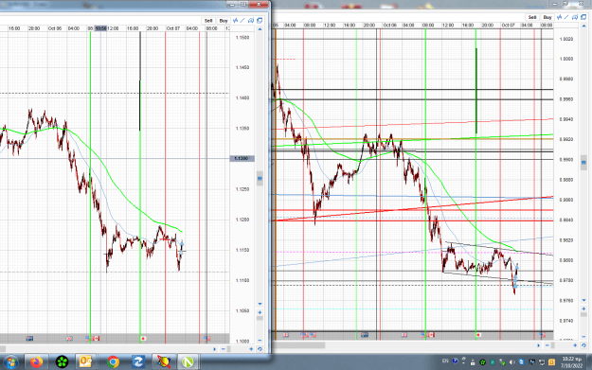Click left chart reset view icon

point(260,349)
